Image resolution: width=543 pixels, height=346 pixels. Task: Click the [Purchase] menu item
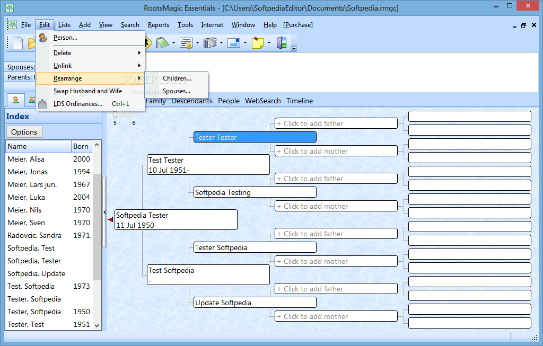(x=298, y=25)
